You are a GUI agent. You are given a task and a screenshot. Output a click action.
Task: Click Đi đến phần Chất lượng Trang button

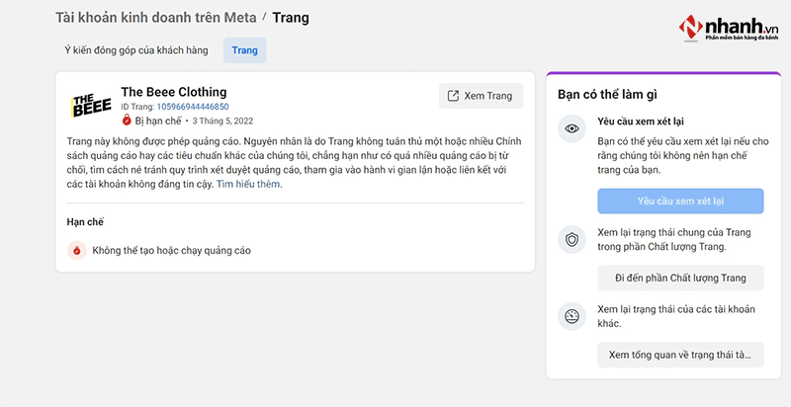680,278
